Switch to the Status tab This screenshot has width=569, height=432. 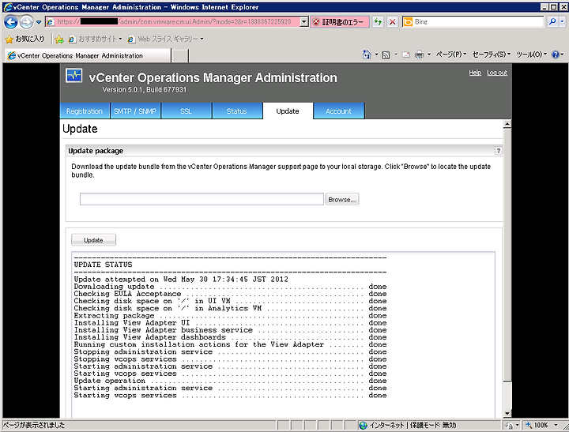pos(236,111)
